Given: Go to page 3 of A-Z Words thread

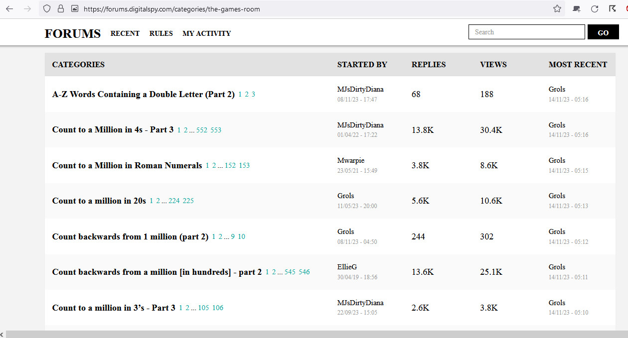Looking at the screenshot, I should pos(253,95).
